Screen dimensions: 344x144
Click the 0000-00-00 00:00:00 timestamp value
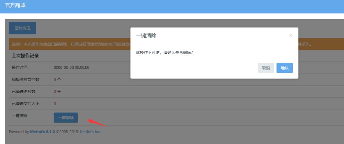72,67
